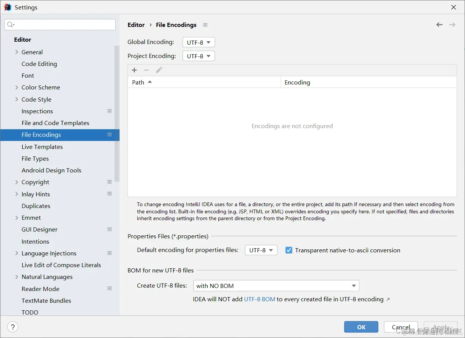Viewport: 465px width, 338px height.
Task: Click the settings tree scrollbar
Action: (x=117, y=114)
